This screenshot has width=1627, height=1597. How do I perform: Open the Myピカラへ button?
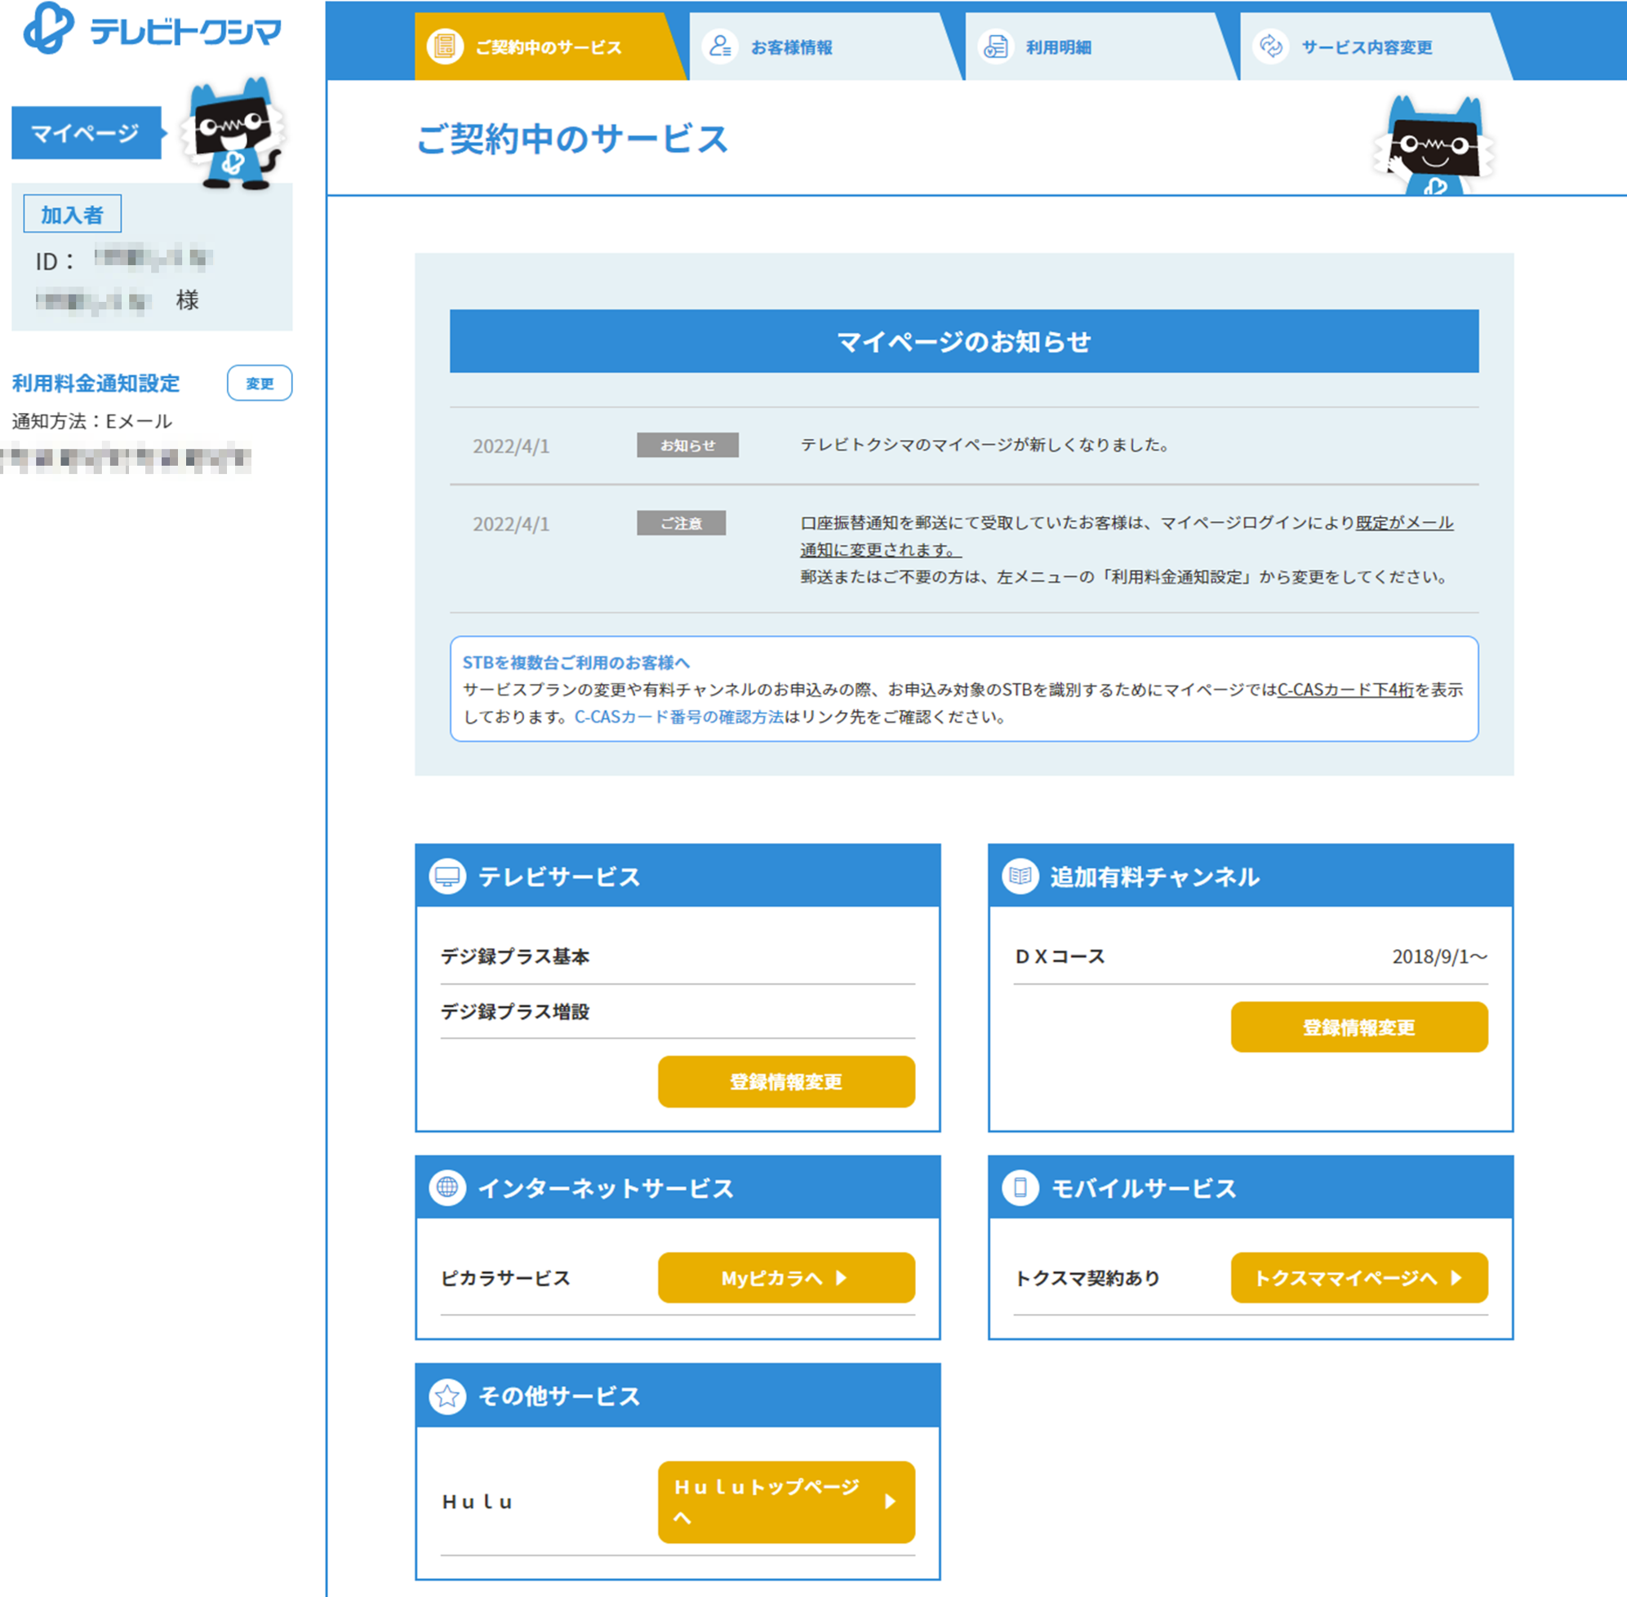click(x=786, y=1277)
